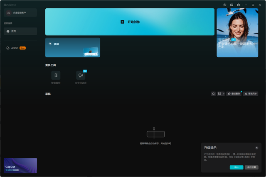266x177 pixels.
Task: Click the draft search magnifier icon
Action: tap(213, 94)
